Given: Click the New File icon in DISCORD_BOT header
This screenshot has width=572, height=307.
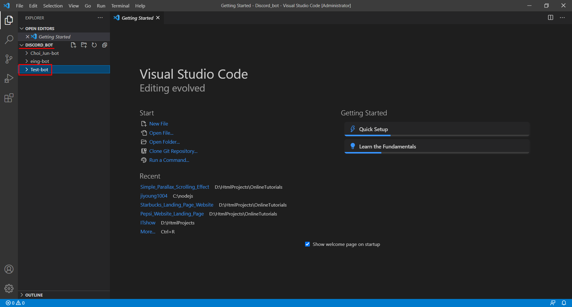Looking at the screenshot, I should [74, 45].
